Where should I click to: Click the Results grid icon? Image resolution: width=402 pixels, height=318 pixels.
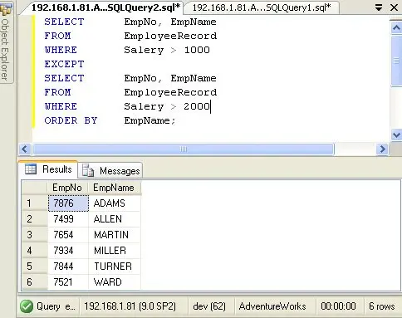(31, 169)
